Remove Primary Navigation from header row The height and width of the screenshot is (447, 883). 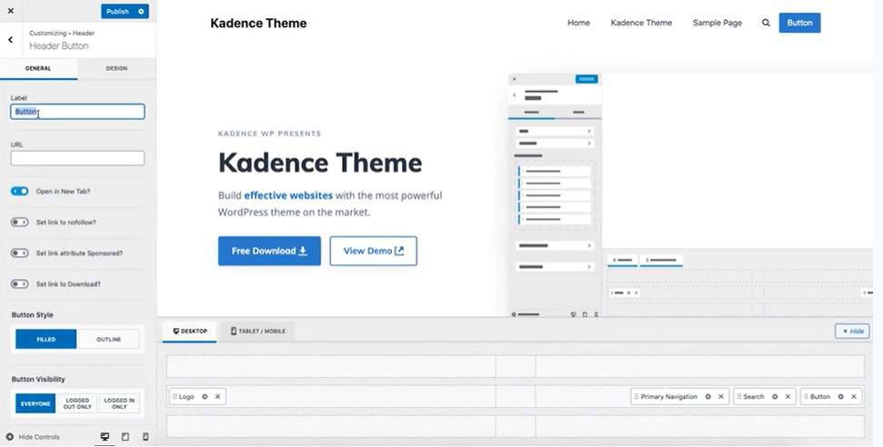tap(721, 397)
